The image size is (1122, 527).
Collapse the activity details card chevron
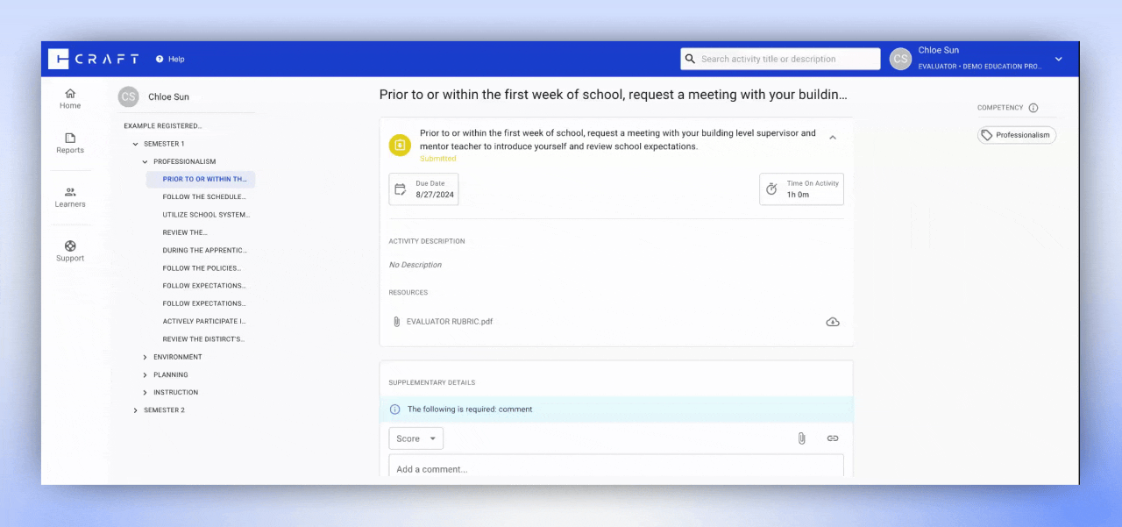(x=832, y=138)
